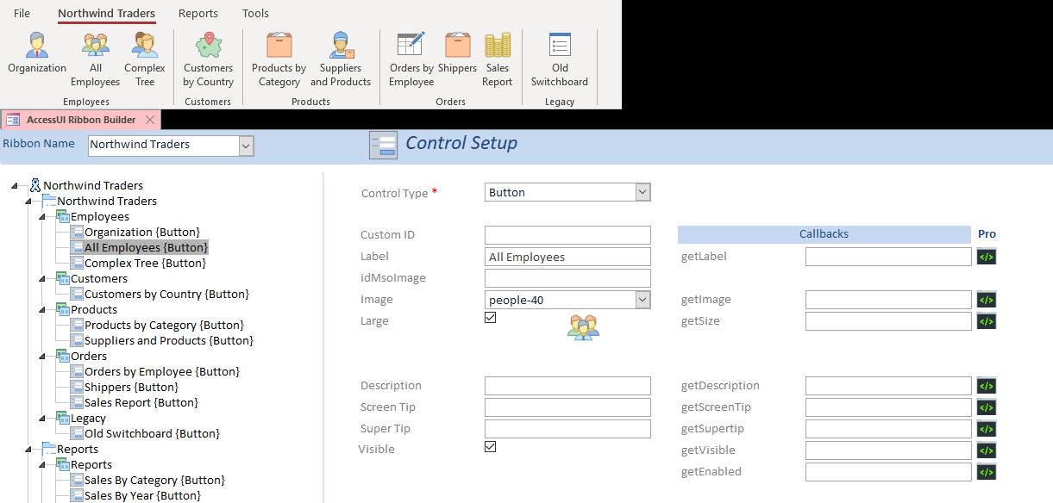Select Products by Category {Button} in tree
1053x503 pixels.
[164, 325]
